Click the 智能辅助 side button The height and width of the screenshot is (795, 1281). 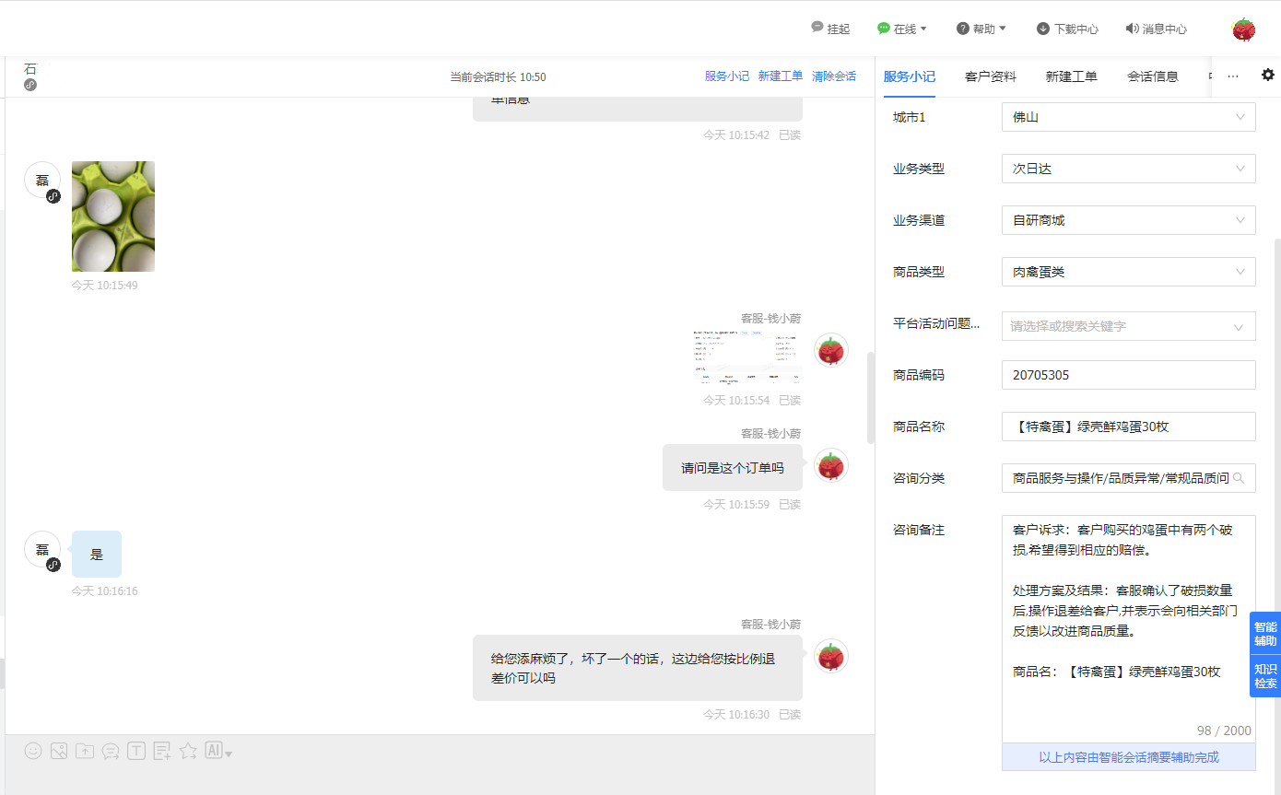(1264, 634)
